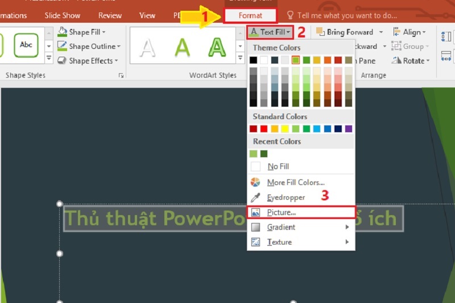Expand the Texture submenu arrow
455x303 pixels.
(x=347, y=242)
